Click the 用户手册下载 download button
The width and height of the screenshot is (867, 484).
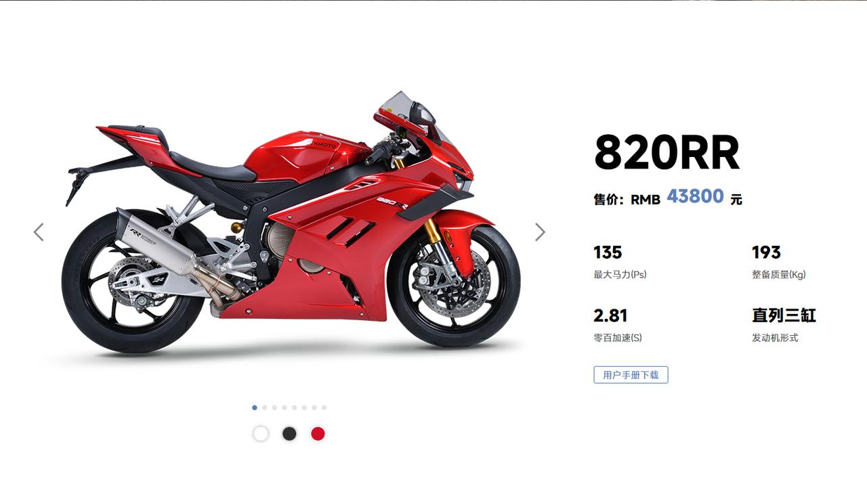point(631,374)
